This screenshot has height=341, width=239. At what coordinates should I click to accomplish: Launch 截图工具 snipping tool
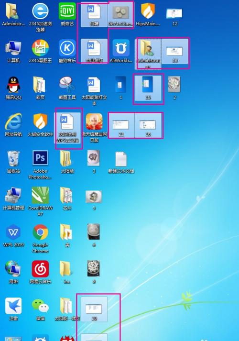[x=67, y=88]
